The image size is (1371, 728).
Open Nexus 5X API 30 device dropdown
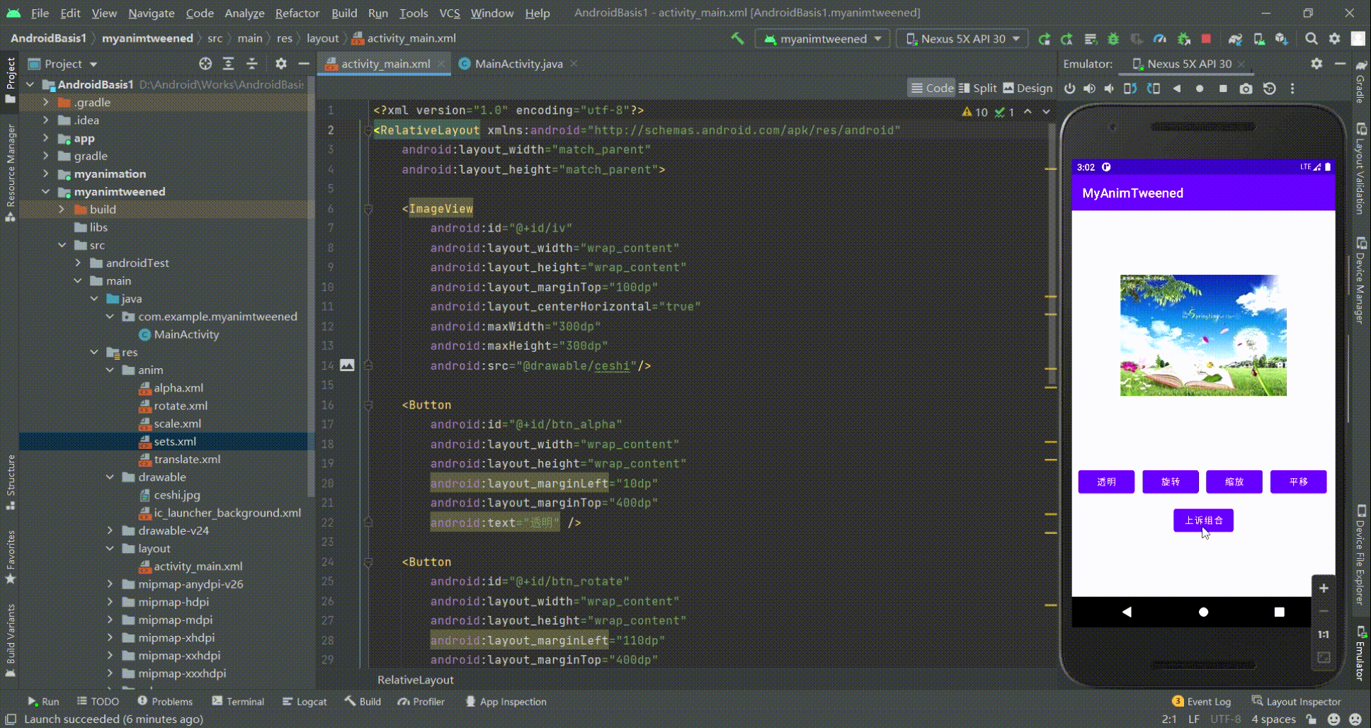tap(962, 38)
